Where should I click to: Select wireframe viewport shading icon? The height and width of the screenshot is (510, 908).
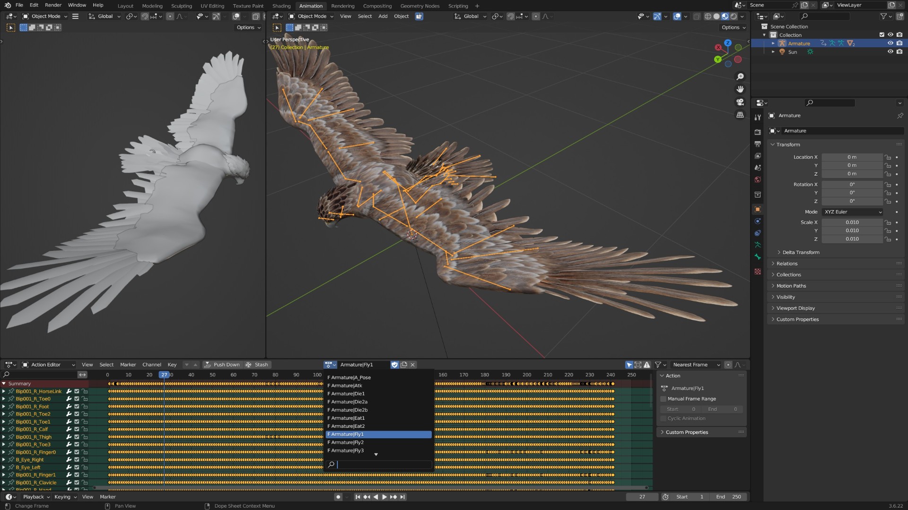coord(708,16)
